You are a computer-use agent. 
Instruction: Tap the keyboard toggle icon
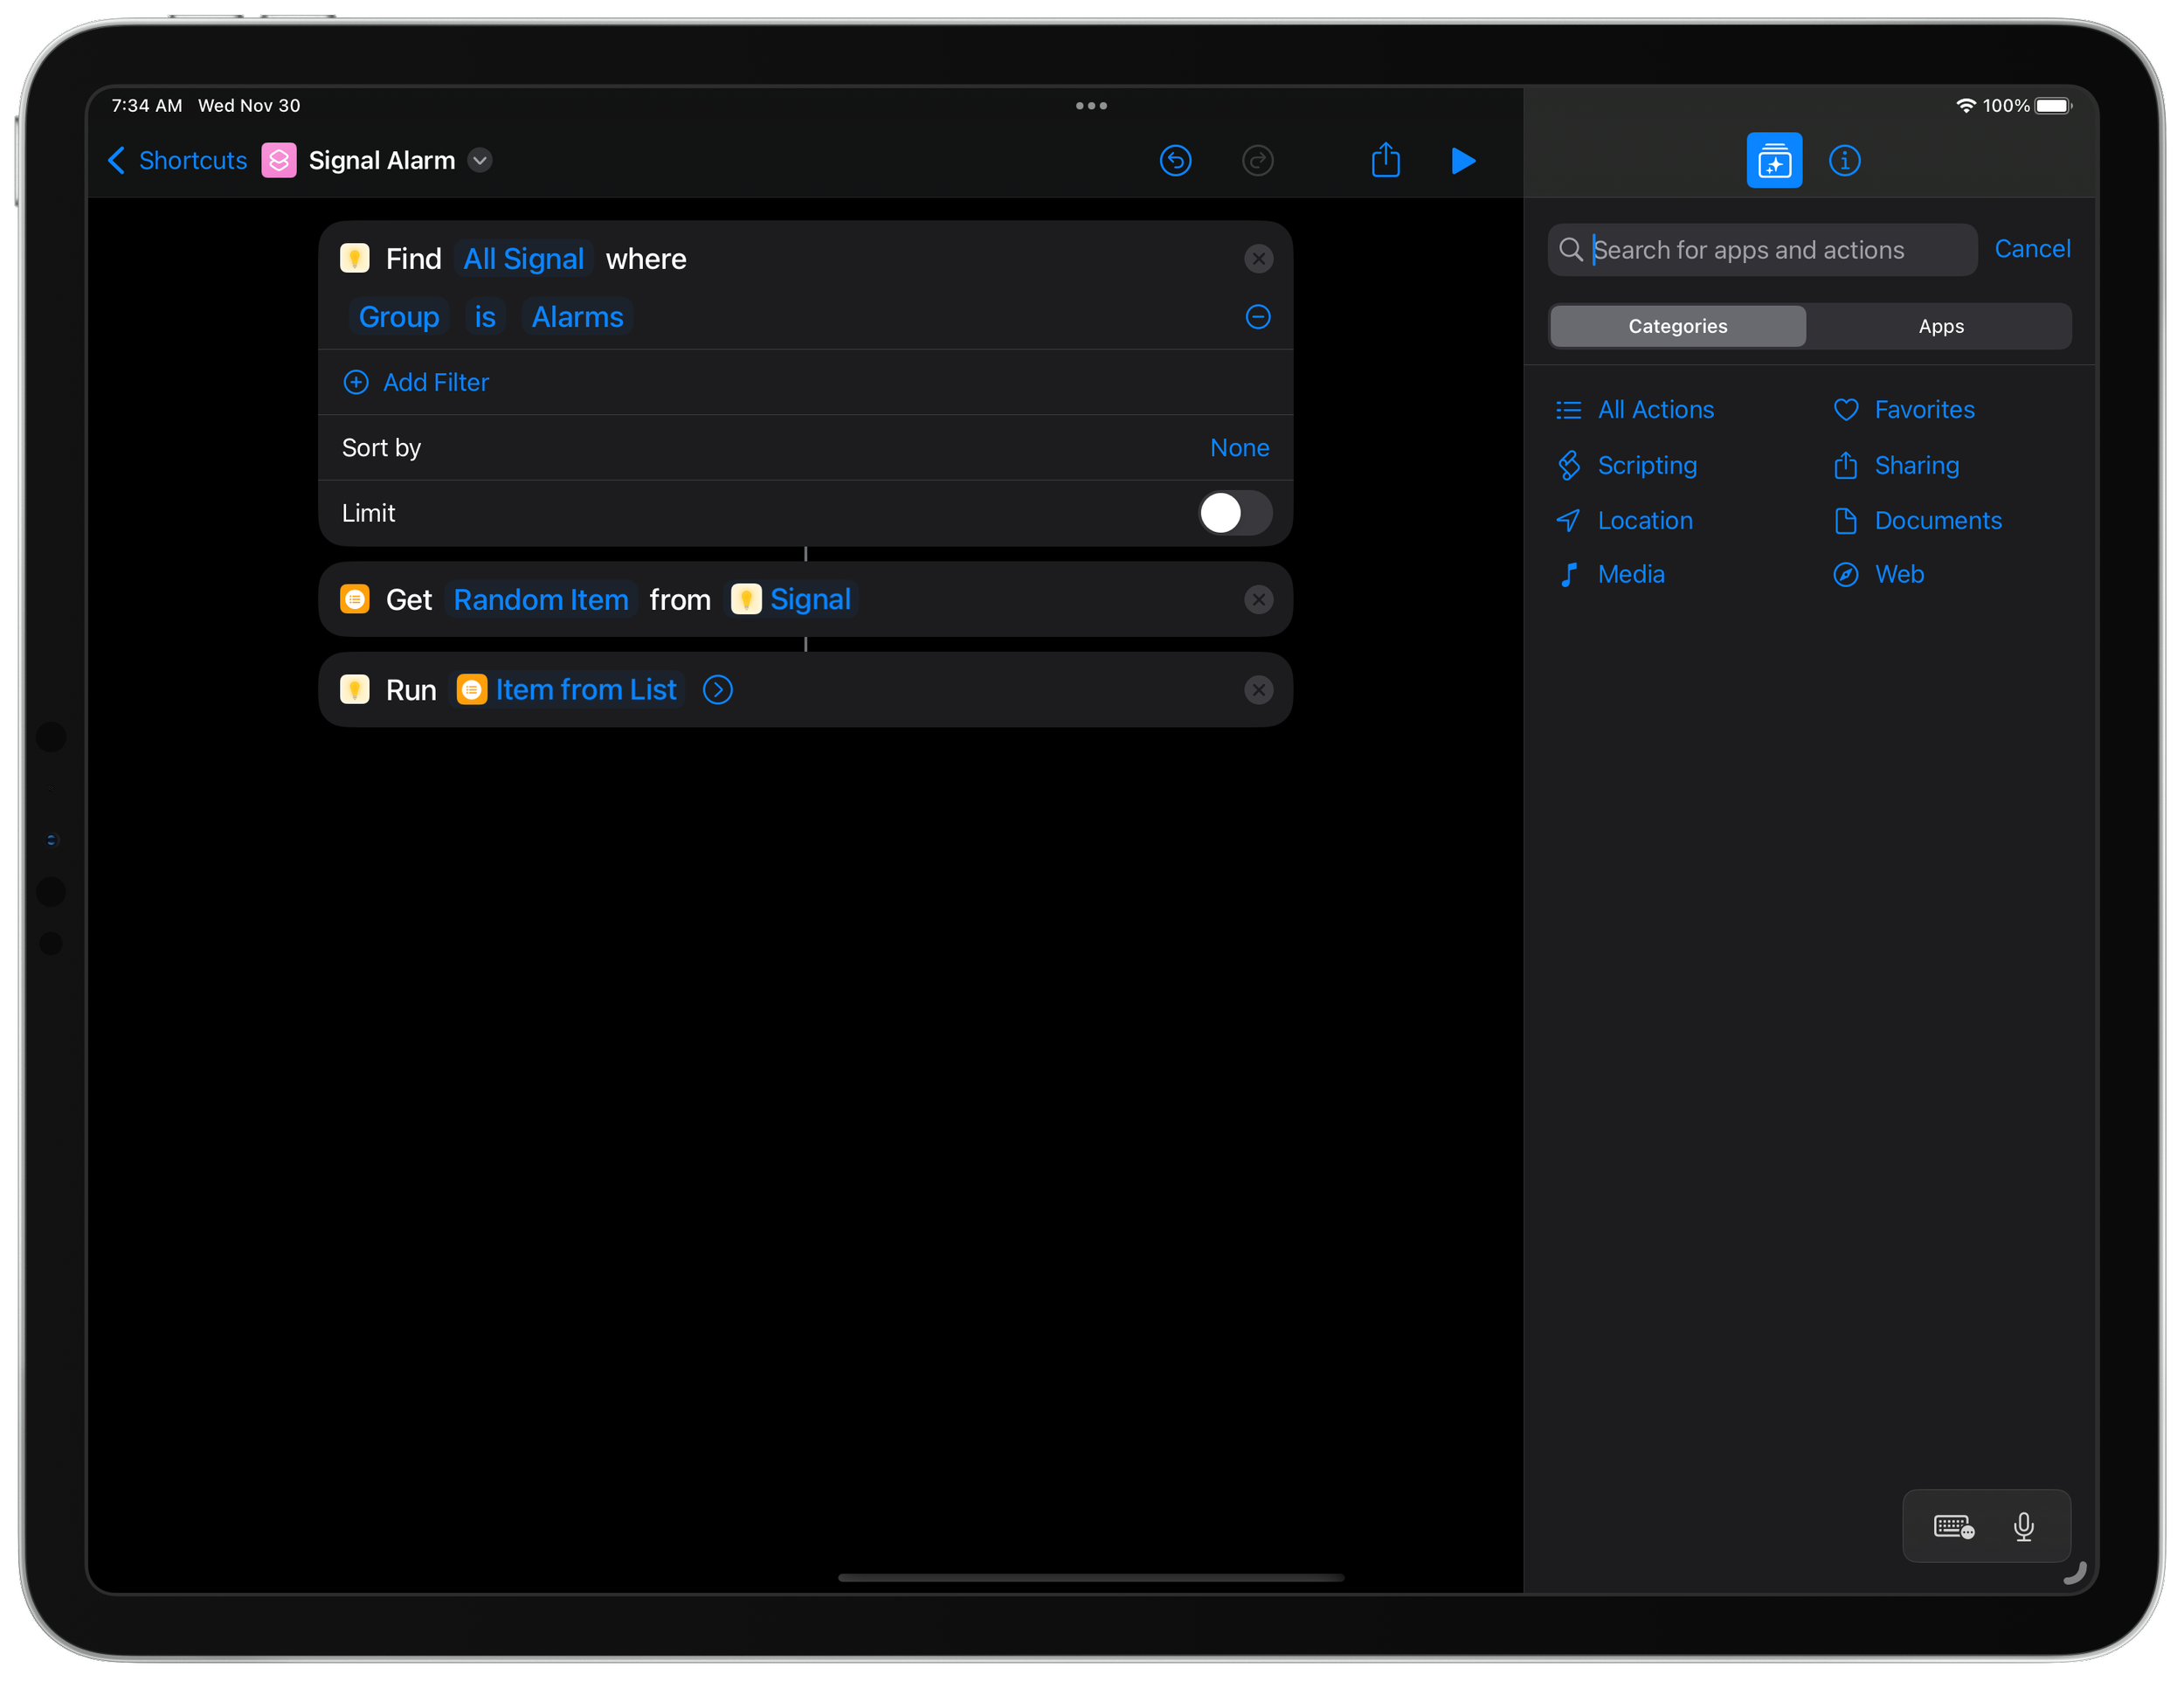click(x=1953, y=1526)
